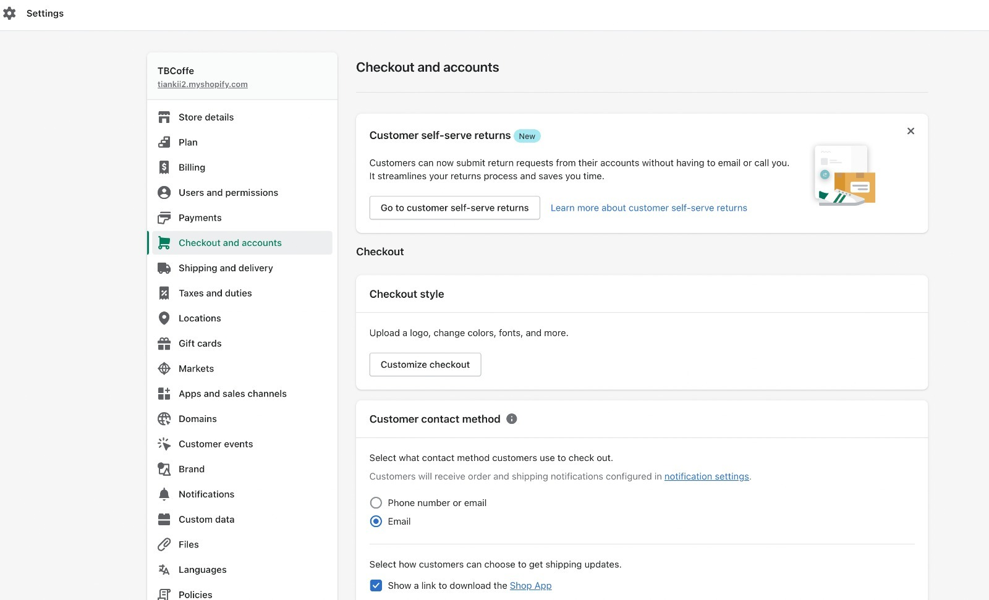Select the Phone number or email option
Viewport: 989px width, 600px height.
[376, 503]
